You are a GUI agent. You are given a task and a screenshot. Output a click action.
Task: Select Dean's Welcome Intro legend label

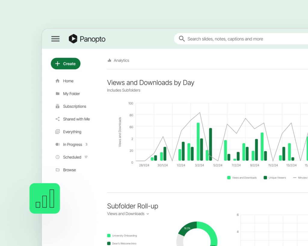125,243
